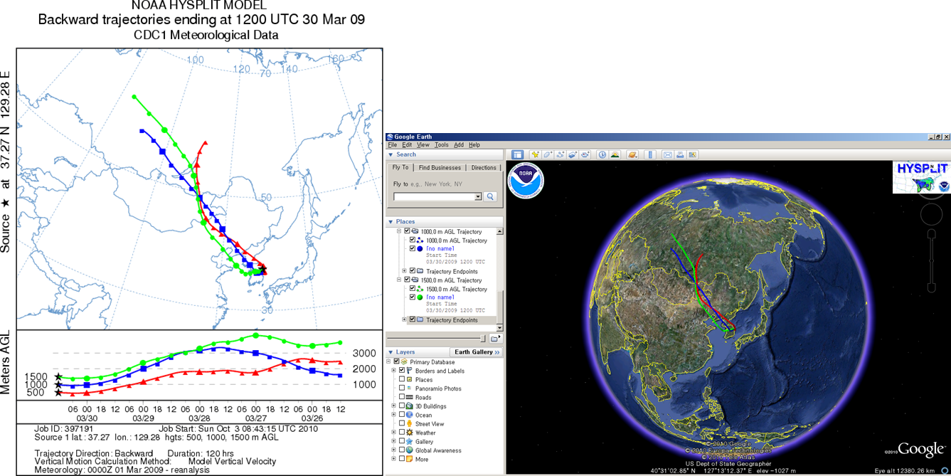
Task: Click the HYSPLIT logo overlay
Action: tap(922, 177)
